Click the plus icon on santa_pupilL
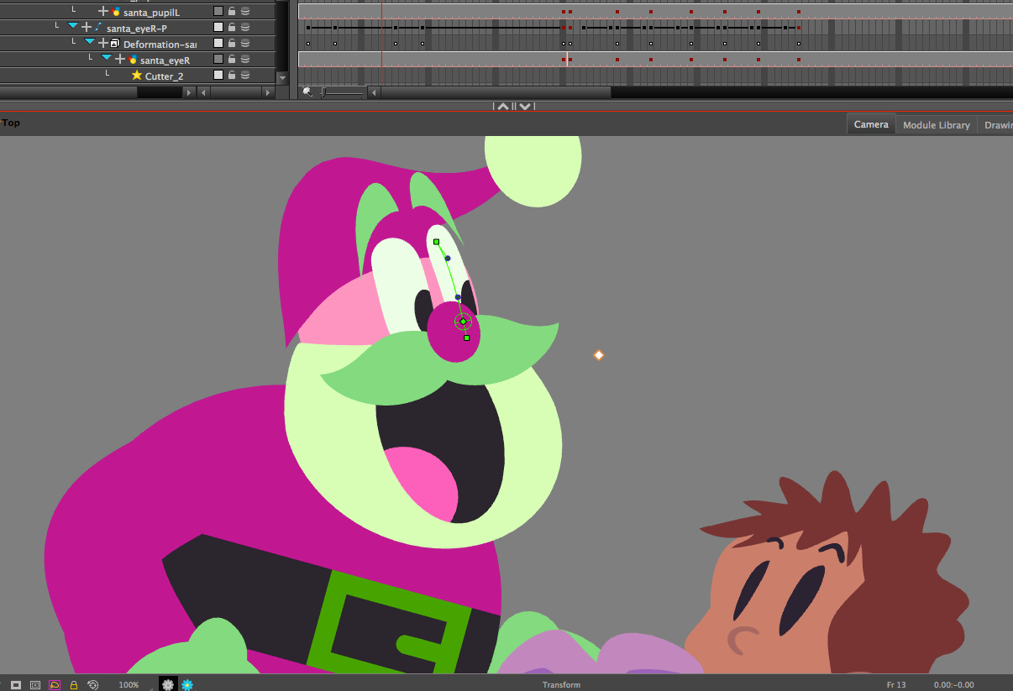 tap(103, 12)
